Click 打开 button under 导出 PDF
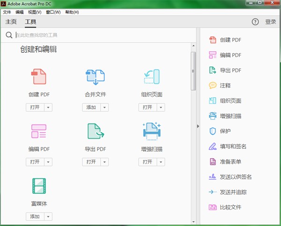281x226 pixels. pos(91,162)
